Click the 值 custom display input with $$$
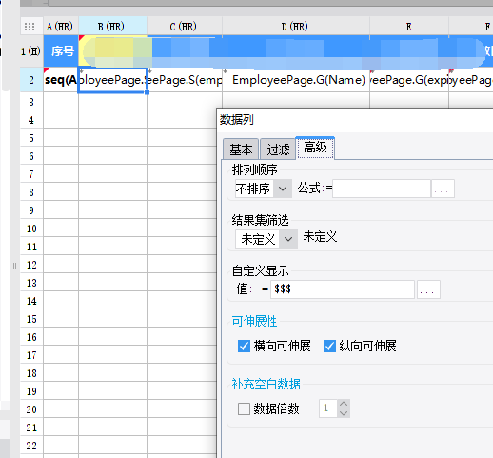The image size is (493, 458). click(343, 289)
